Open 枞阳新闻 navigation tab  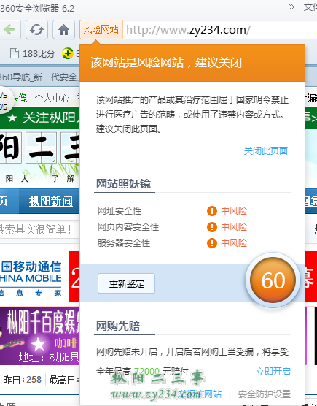50,202
